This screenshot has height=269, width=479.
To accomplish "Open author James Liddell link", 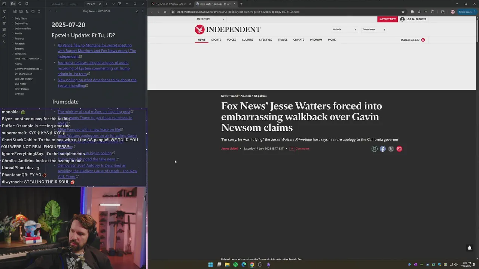I will tap(229, 149).
